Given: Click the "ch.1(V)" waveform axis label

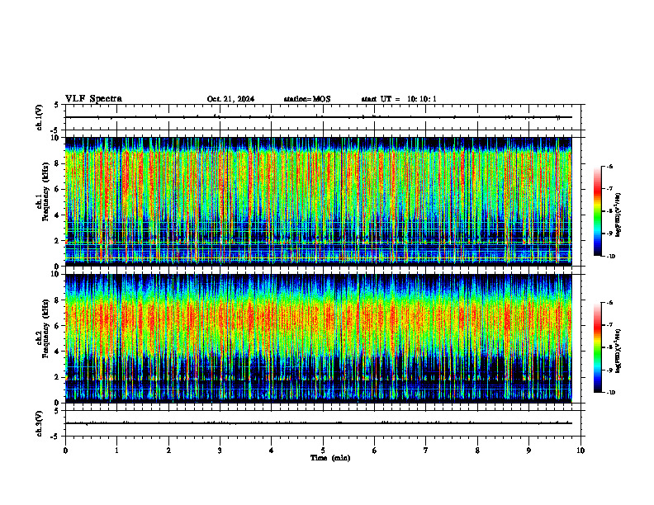Looking at the screenshot, I should point(39,117).
